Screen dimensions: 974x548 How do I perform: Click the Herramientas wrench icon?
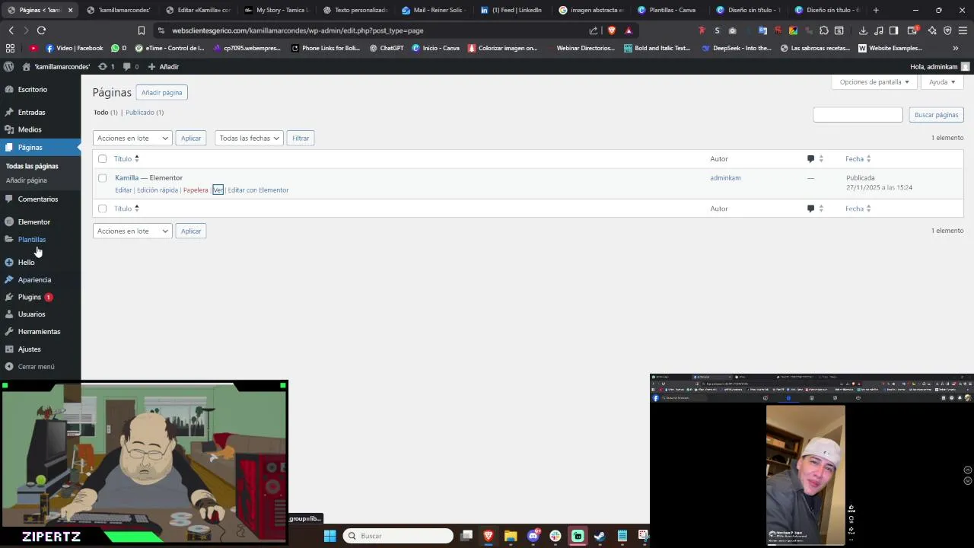9,331
